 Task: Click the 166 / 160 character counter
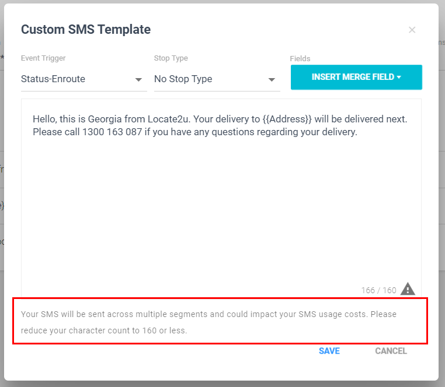pos(378,290)
